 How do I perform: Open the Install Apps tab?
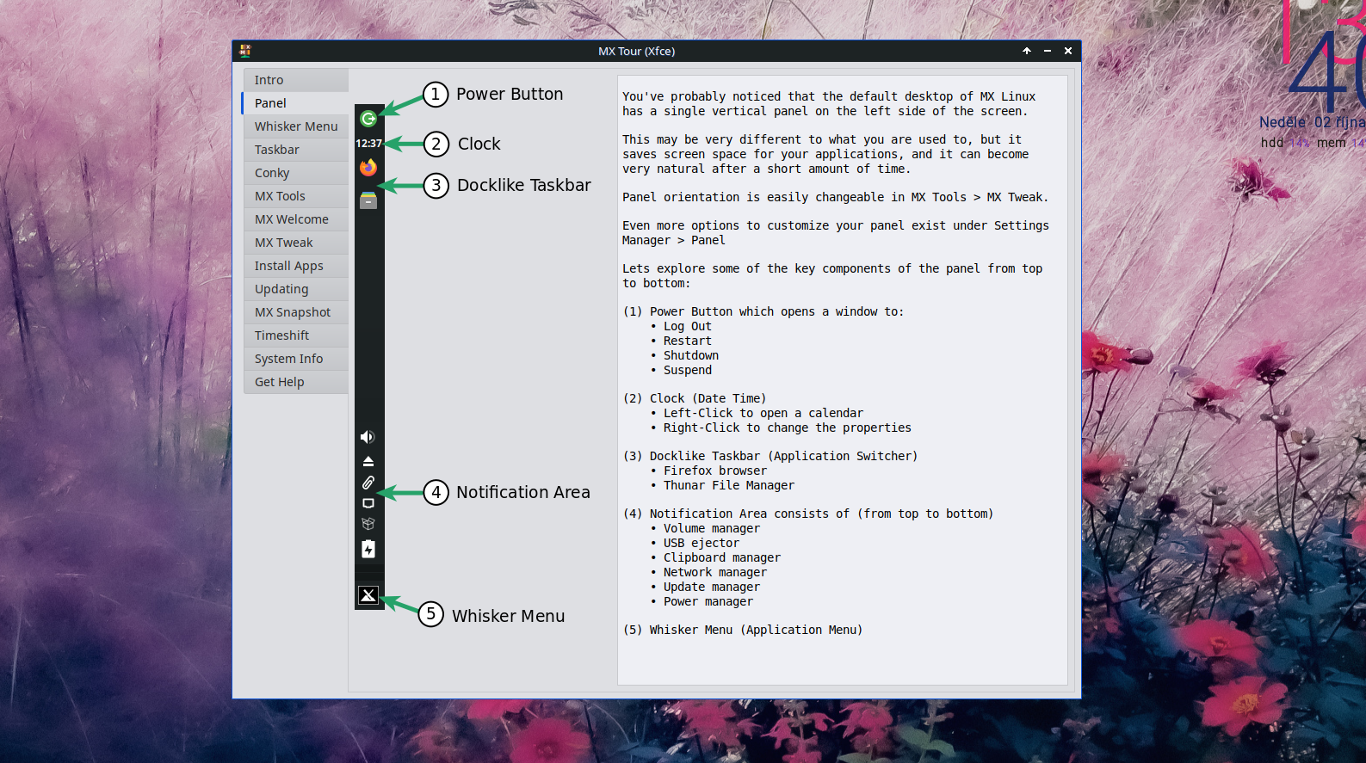pos(295,266)
